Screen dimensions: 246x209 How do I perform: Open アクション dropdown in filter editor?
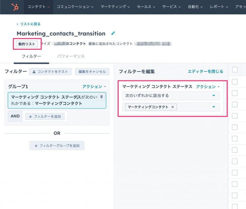(208, 87)
